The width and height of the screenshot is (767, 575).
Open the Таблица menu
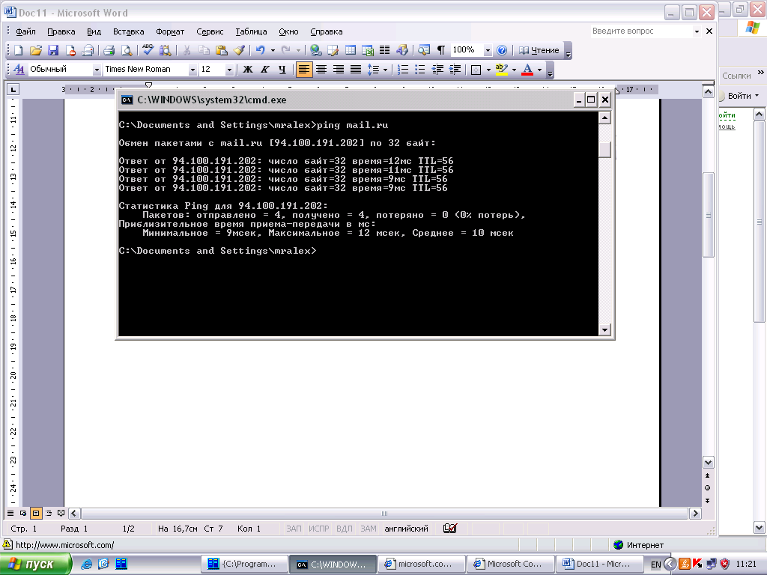coord(251,31)
